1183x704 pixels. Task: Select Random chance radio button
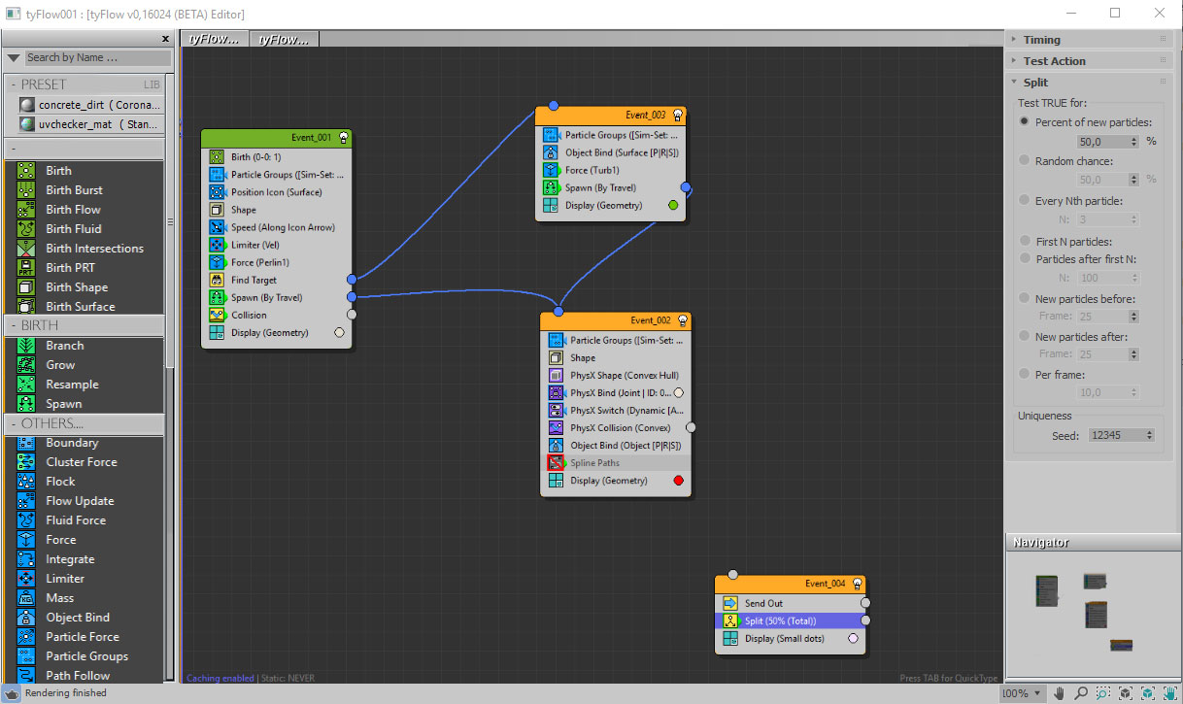point(1025,161)
